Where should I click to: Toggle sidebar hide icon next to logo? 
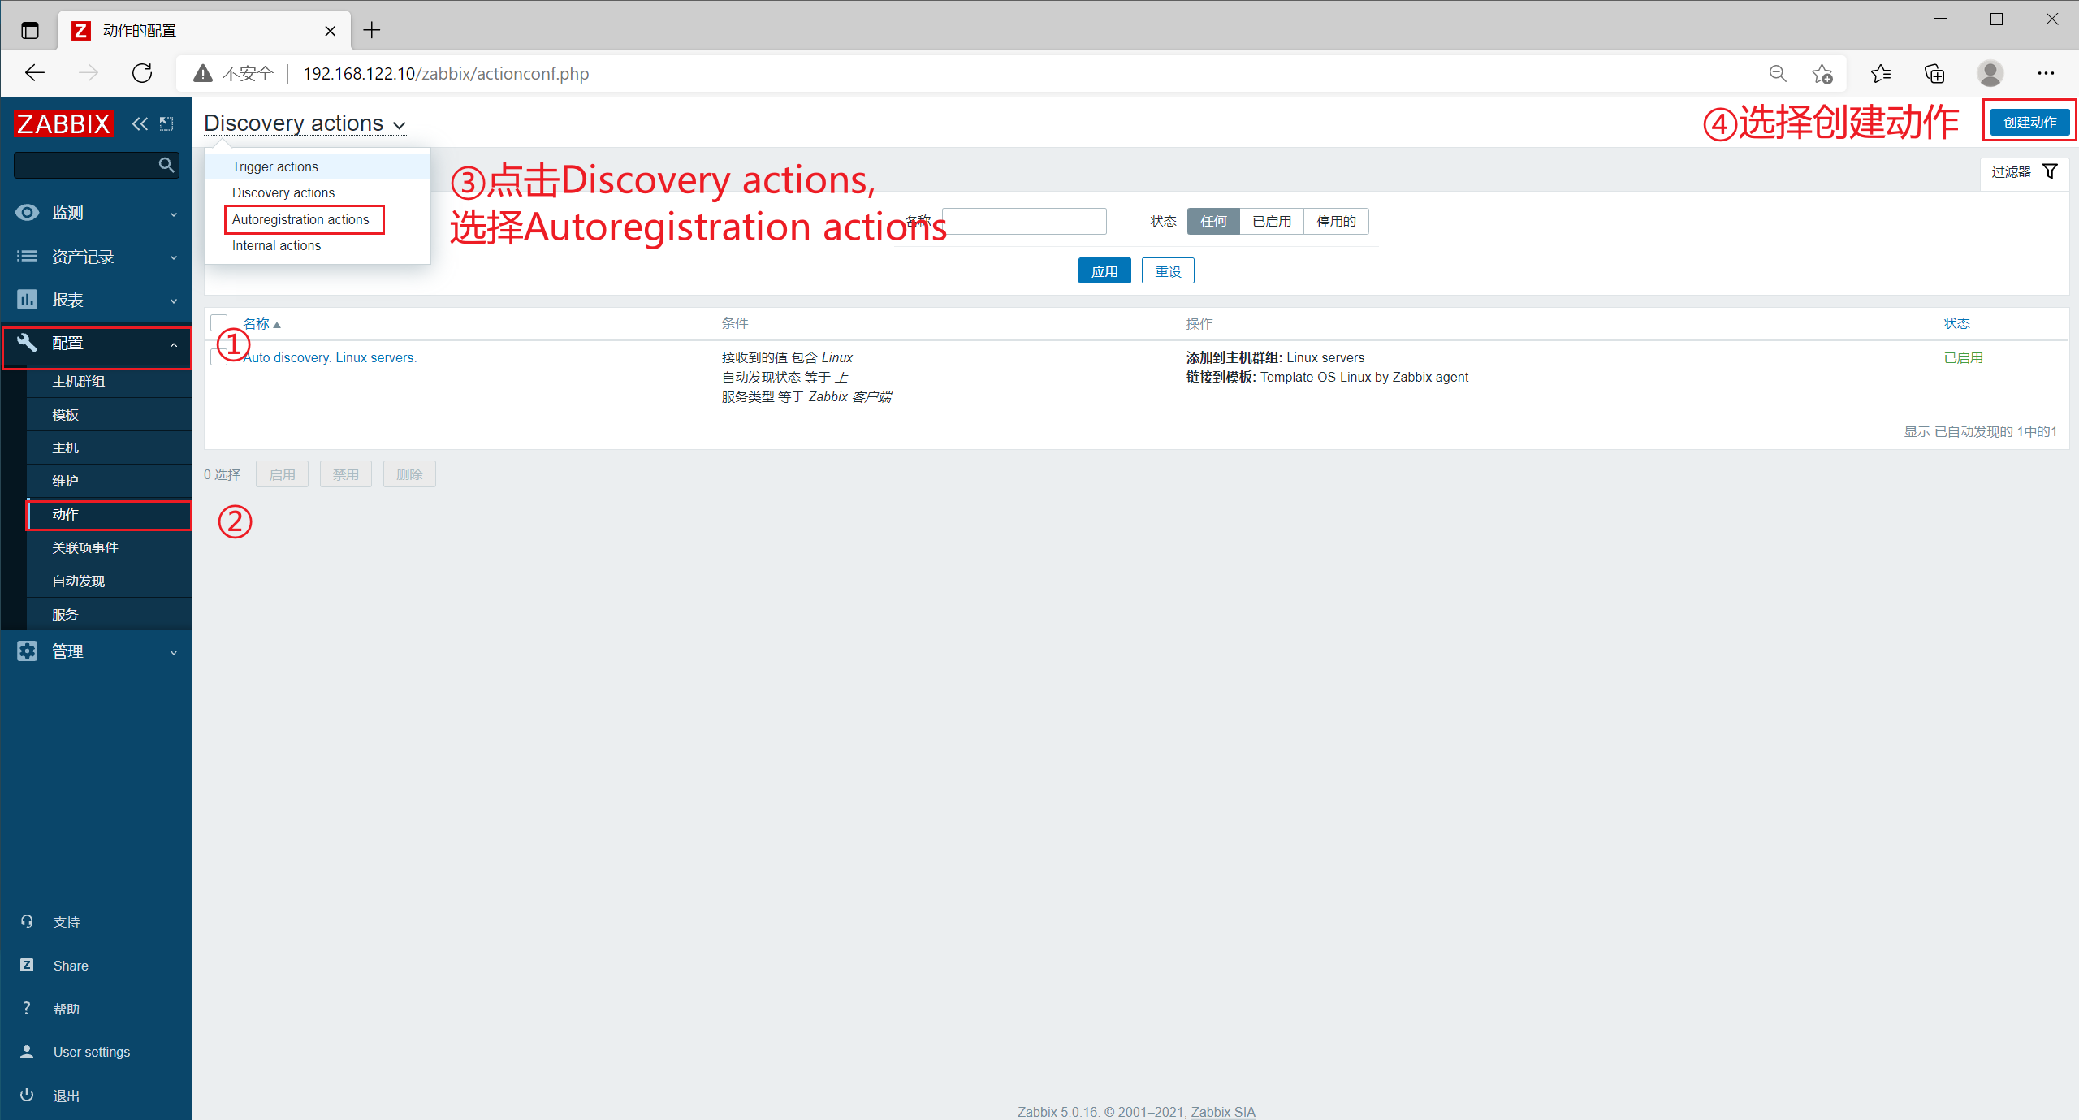pyautogui.click(x=166, y=123)
